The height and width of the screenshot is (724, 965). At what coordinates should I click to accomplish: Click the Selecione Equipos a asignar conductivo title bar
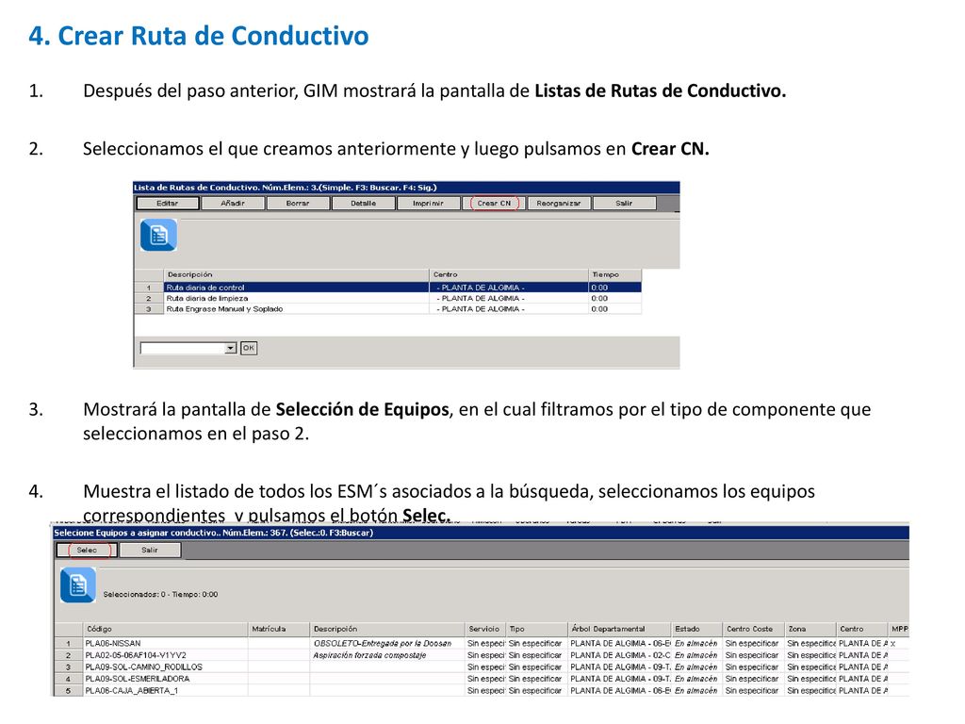tap(482, 534)
